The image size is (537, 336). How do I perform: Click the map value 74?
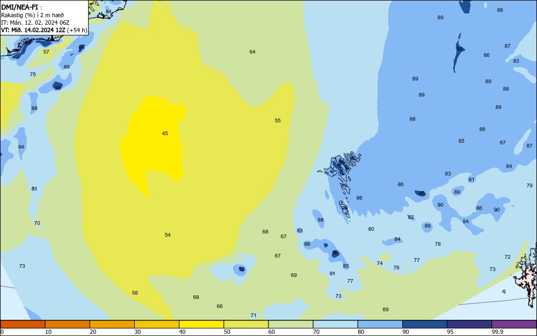pos(380,264)
